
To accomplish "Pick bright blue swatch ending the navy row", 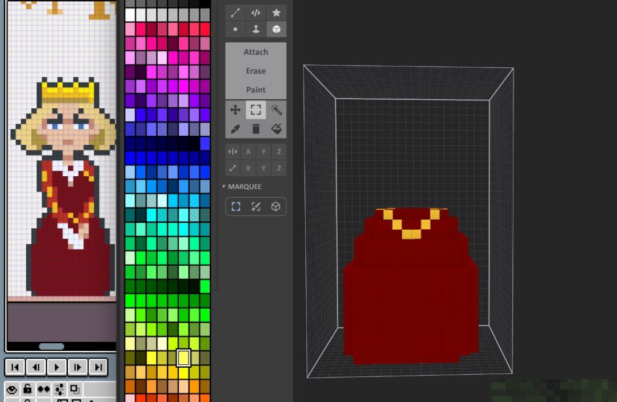I will tap(205, 144).
